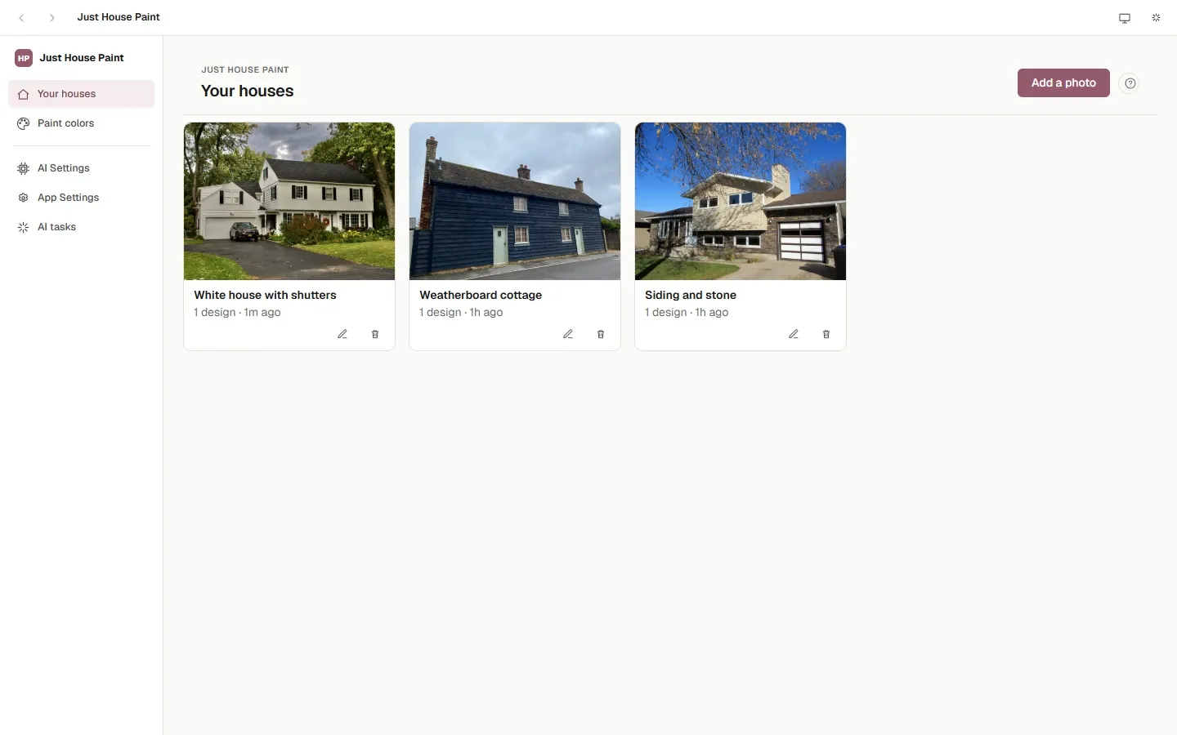Click the sparkle icon in title bar
1177x735 pixels.
[1156, 18]
